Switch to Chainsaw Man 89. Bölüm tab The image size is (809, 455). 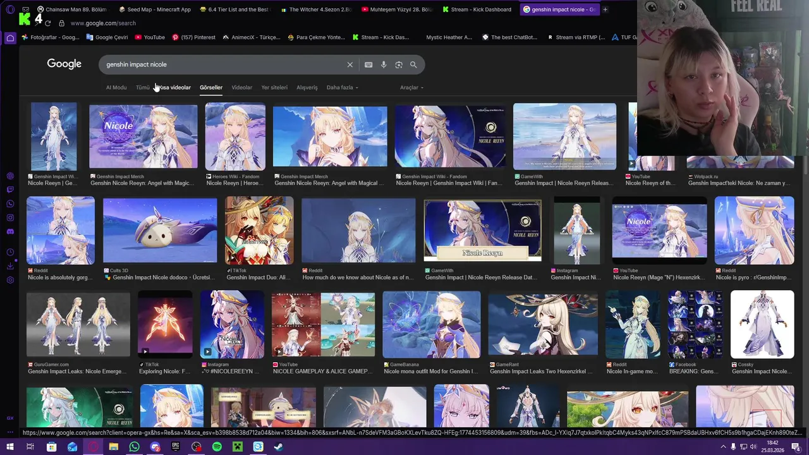pyautogui.click(x=73, y=9)
